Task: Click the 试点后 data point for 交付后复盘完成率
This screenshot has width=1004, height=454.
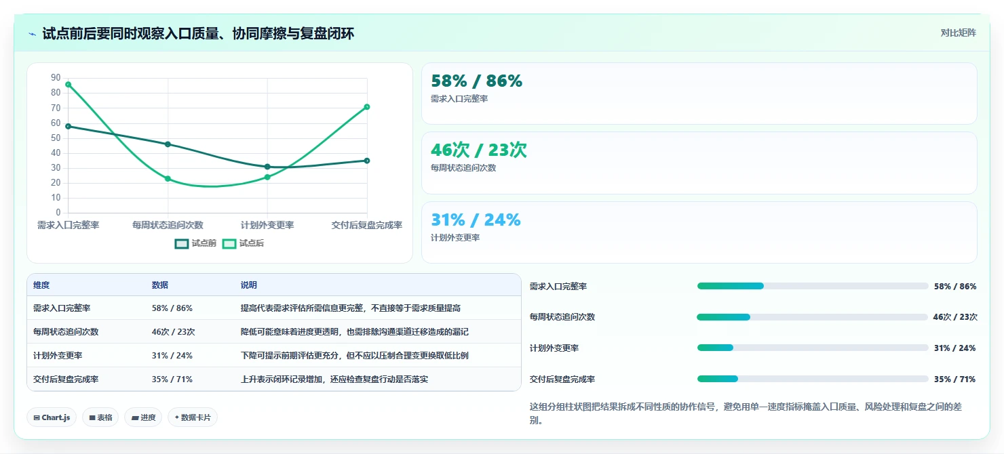Action: point(367,107)
